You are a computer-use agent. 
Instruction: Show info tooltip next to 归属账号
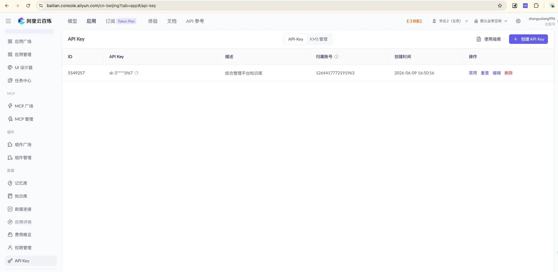(336, 57)
